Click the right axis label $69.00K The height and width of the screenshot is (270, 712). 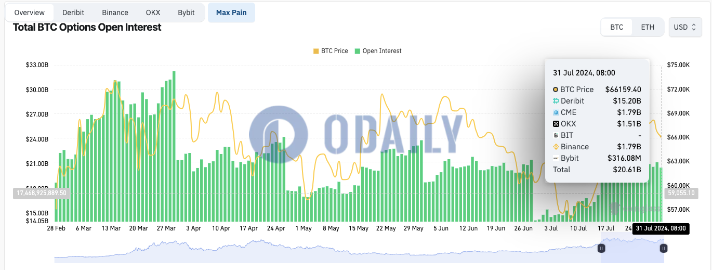(x=678, y=113)
